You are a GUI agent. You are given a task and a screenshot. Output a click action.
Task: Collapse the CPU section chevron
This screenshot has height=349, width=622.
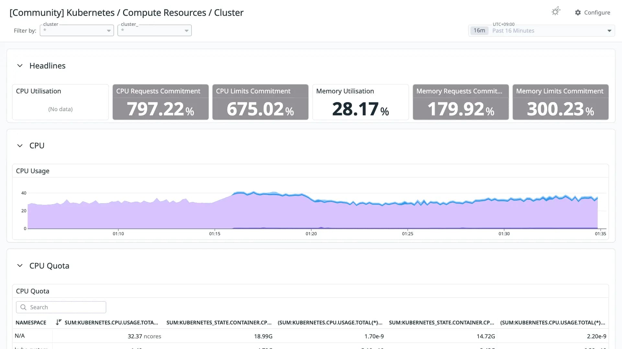[x=20, y=146]
